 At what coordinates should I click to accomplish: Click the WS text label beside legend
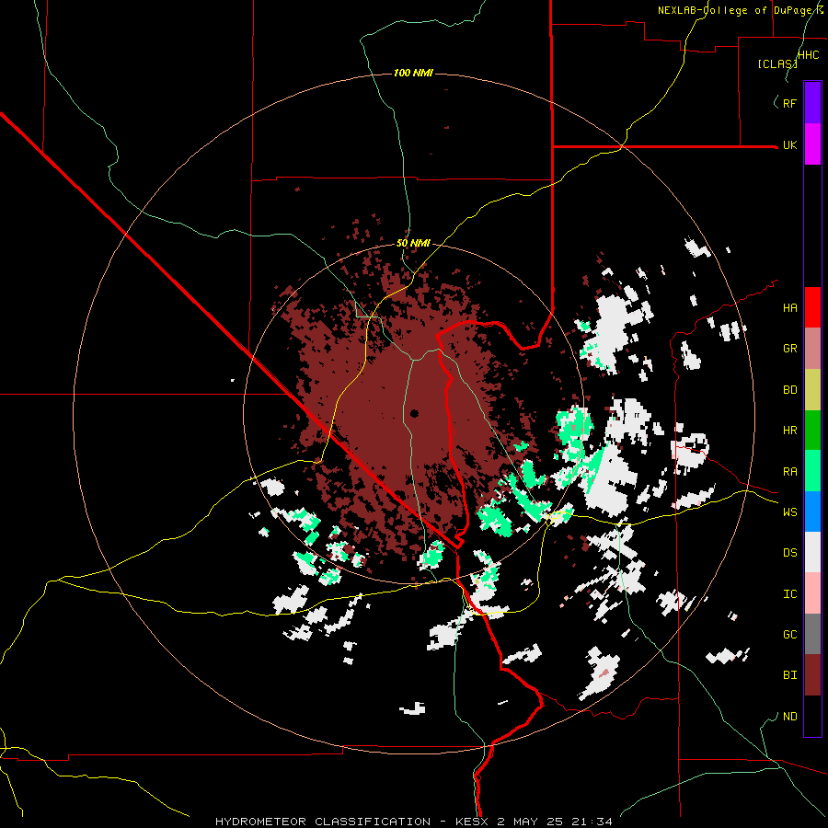coord(790,512)
